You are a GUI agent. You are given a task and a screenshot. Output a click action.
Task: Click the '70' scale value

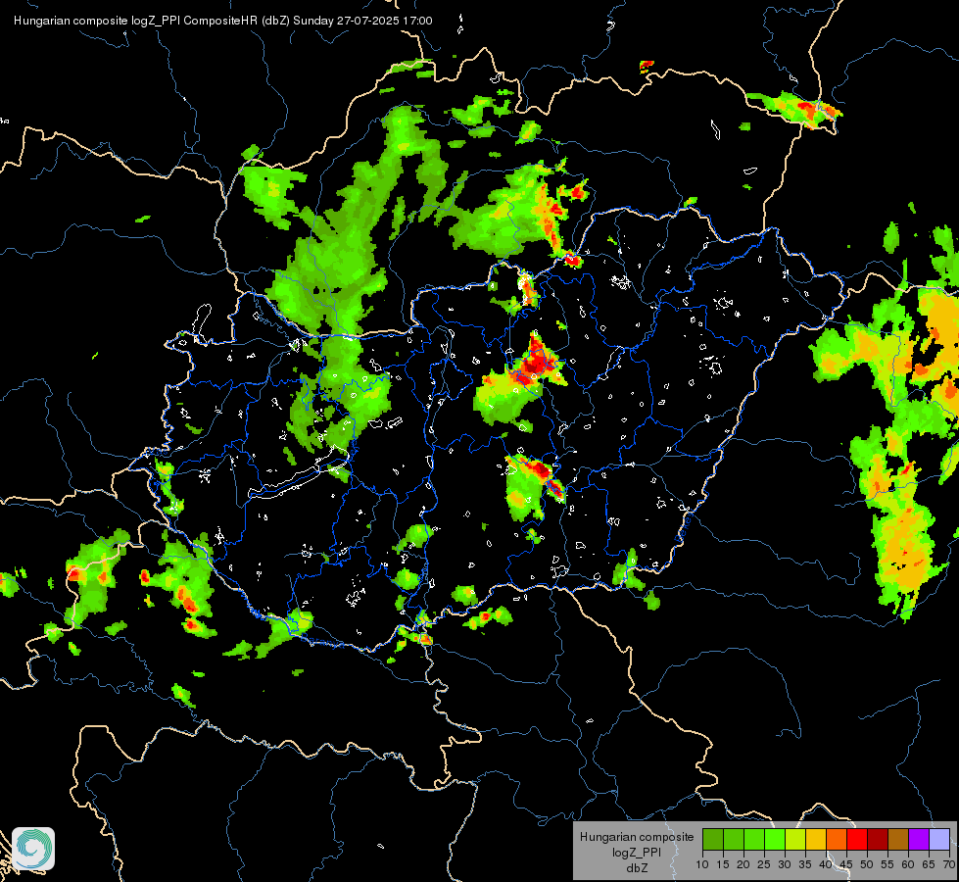click(x=950, y=865)
